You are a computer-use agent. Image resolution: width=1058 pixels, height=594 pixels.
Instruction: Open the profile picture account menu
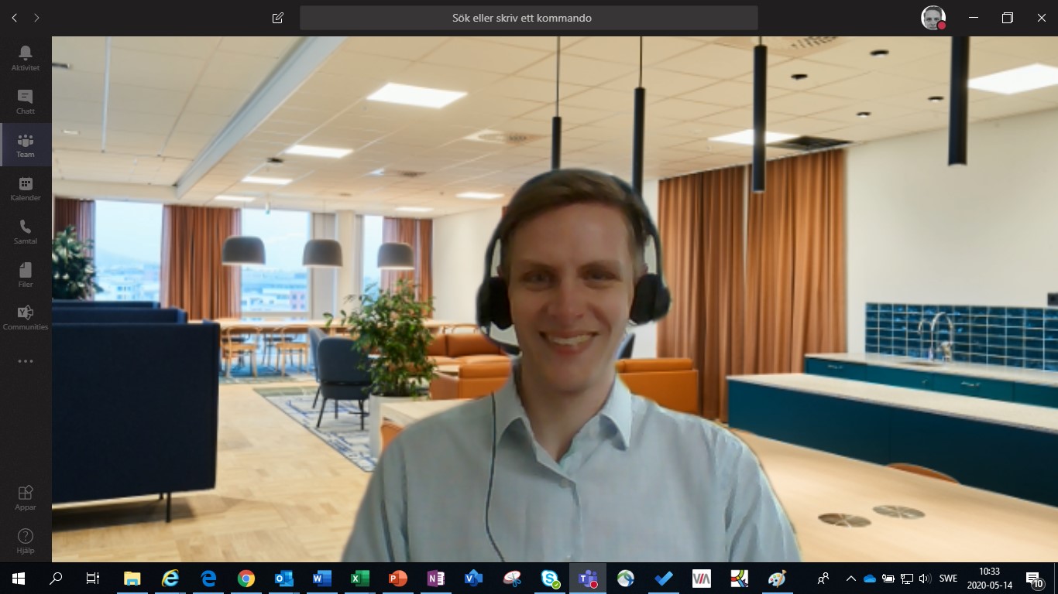point(933,18)
